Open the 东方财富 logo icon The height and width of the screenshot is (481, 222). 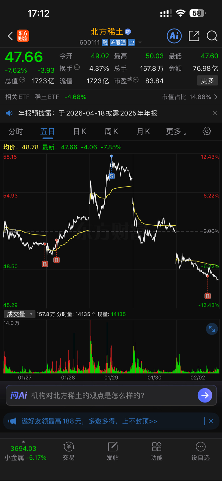tap(23, 36)
